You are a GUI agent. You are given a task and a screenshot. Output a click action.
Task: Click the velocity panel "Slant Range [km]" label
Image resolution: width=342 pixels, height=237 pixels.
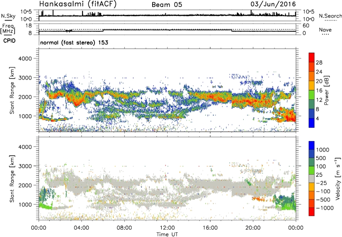pyautogui.click(x=12, y=178)
